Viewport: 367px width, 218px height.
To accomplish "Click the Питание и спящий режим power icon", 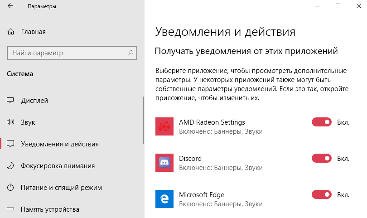I will click(11, 188).
